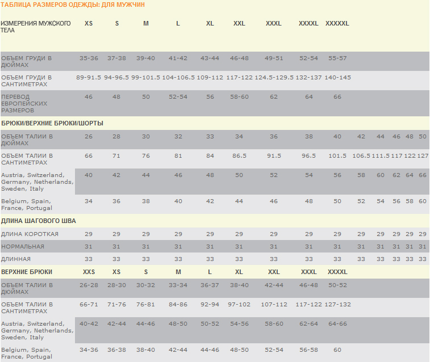Image resolution: width=430 pixels, height=362 pixels.
Task: Select the European size '54-56'
Action: [x=239, y=324]
